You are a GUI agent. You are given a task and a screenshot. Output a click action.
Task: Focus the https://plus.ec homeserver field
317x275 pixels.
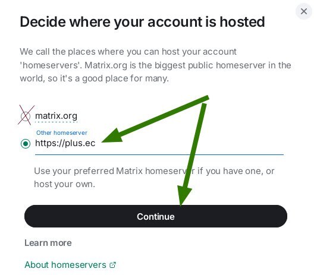[159, 143]
